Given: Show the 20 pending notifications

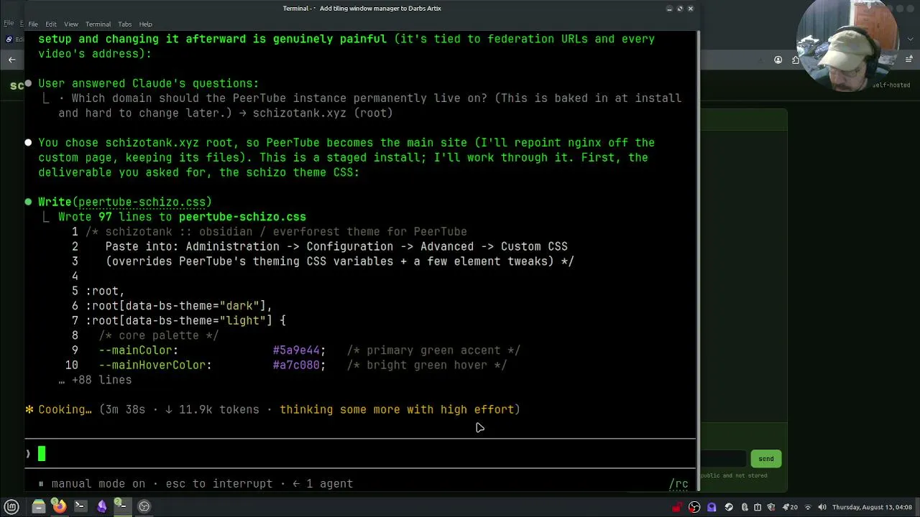Looking at the screenshot, I should coord(790,507).
